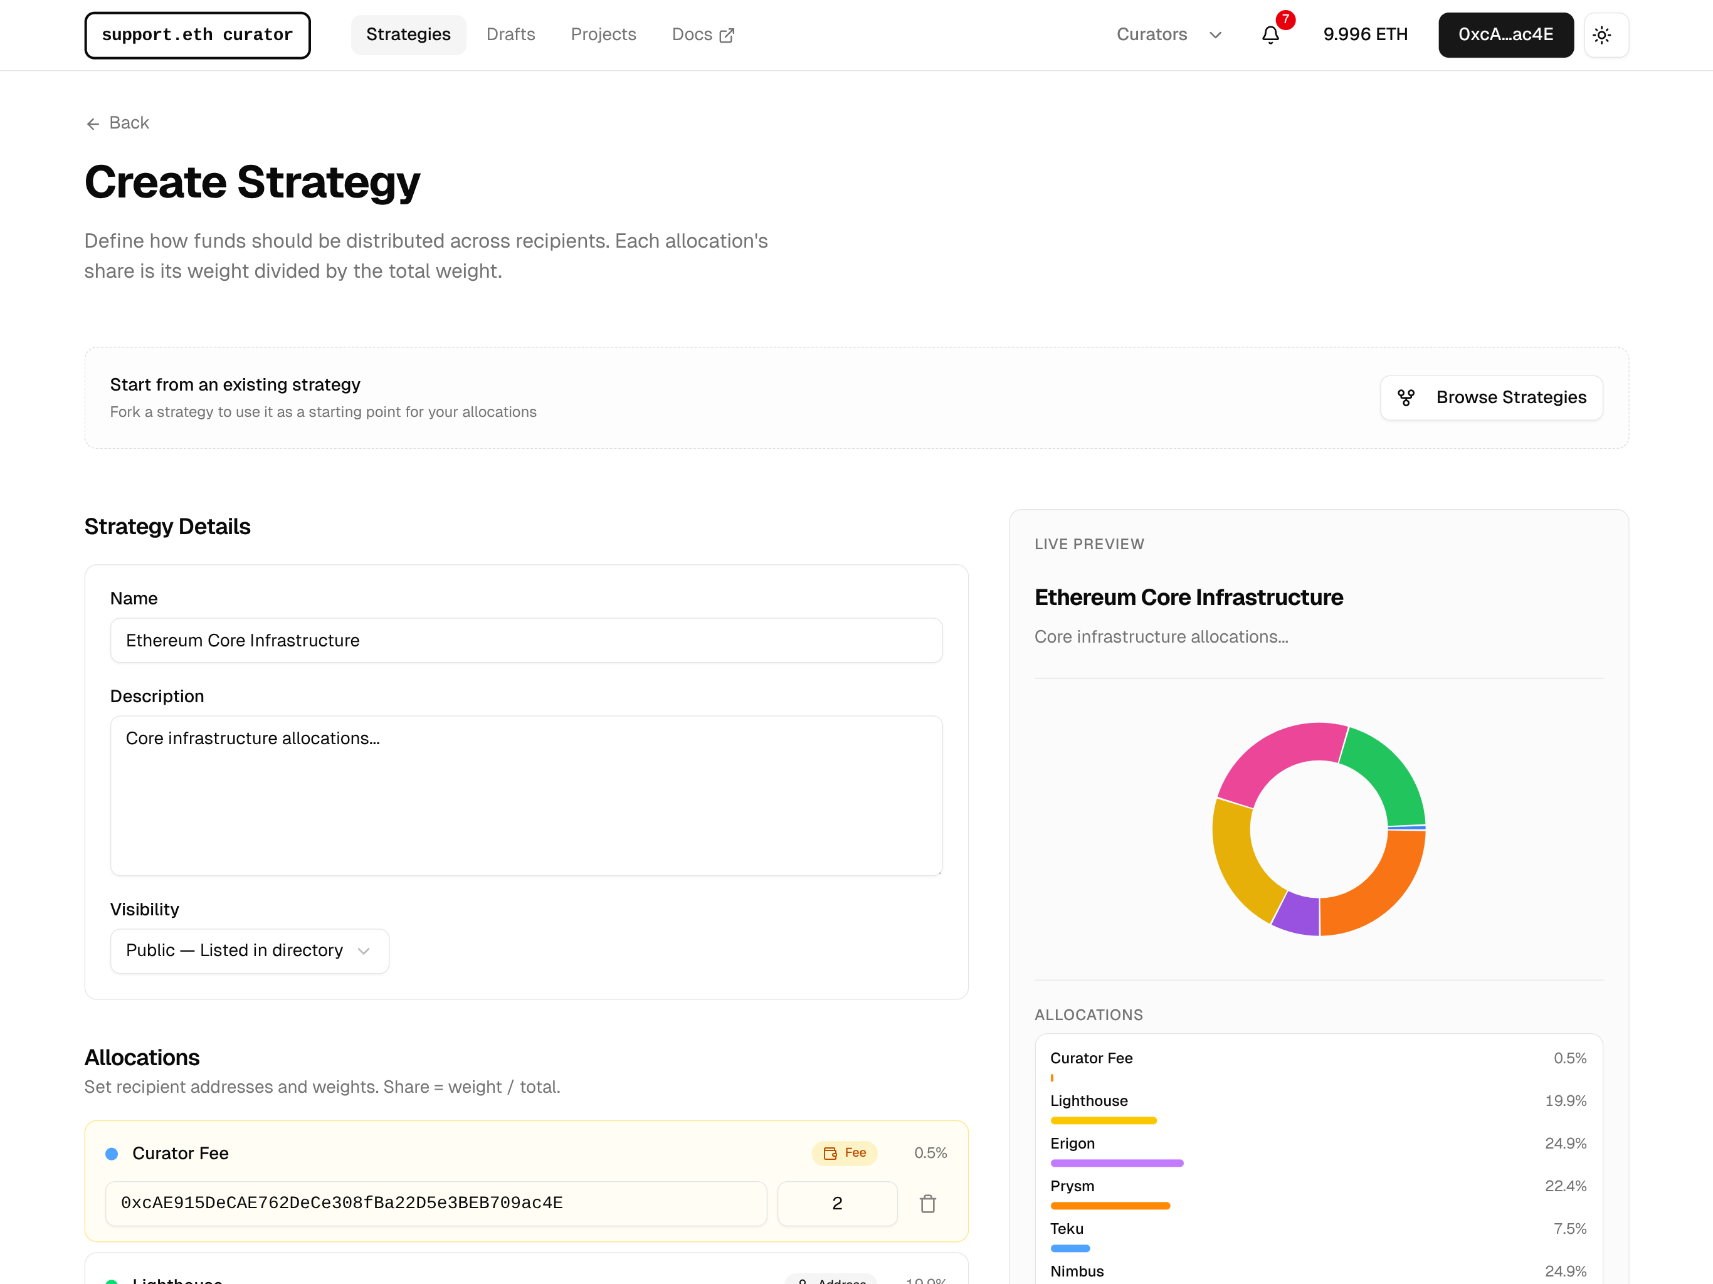Viewport: 1713px width, 1284px height.
Task: Click into the Description textarea
Action: click(x=526, y=796)
